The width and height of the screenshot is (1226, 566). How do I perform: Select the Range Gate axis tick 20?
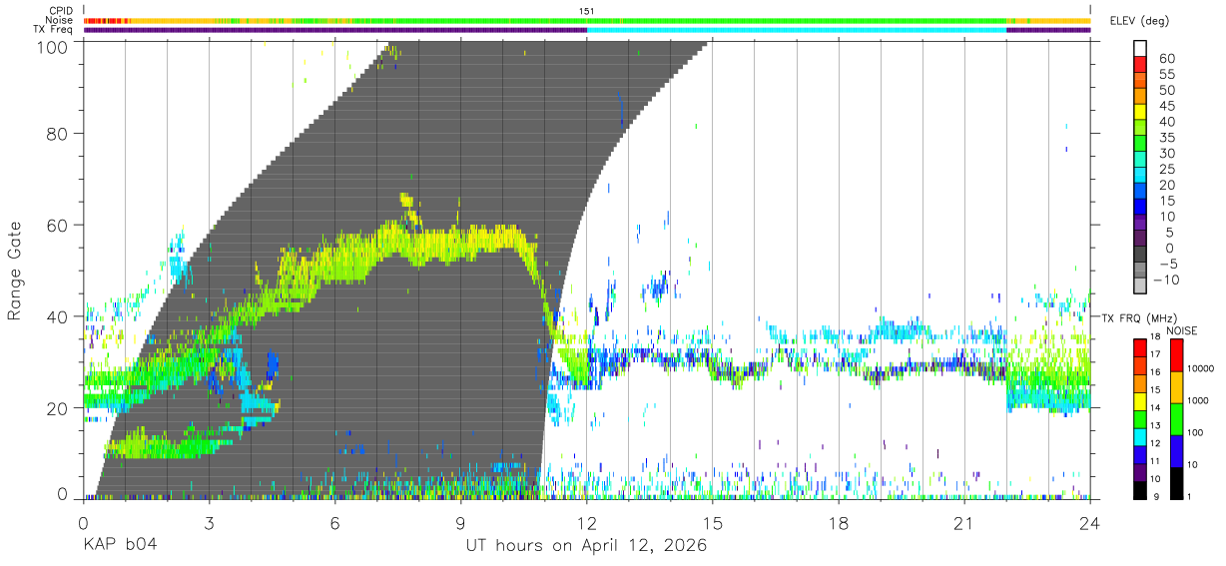click(x=59, y=408)
